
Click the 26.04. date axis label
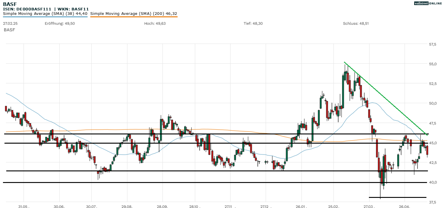404,206
